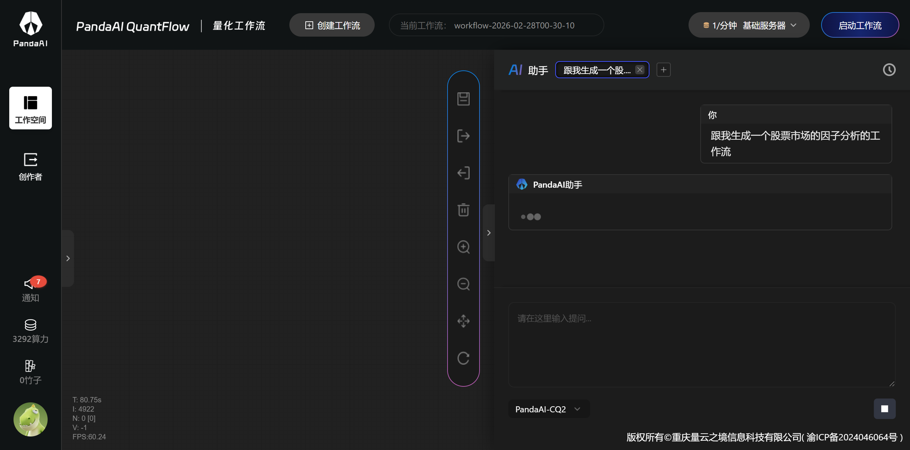910x450 pixels.
Task: Open the PandaAI-CQ2 model dropdown
Action: pyautogui.click(x=549, y=409)
